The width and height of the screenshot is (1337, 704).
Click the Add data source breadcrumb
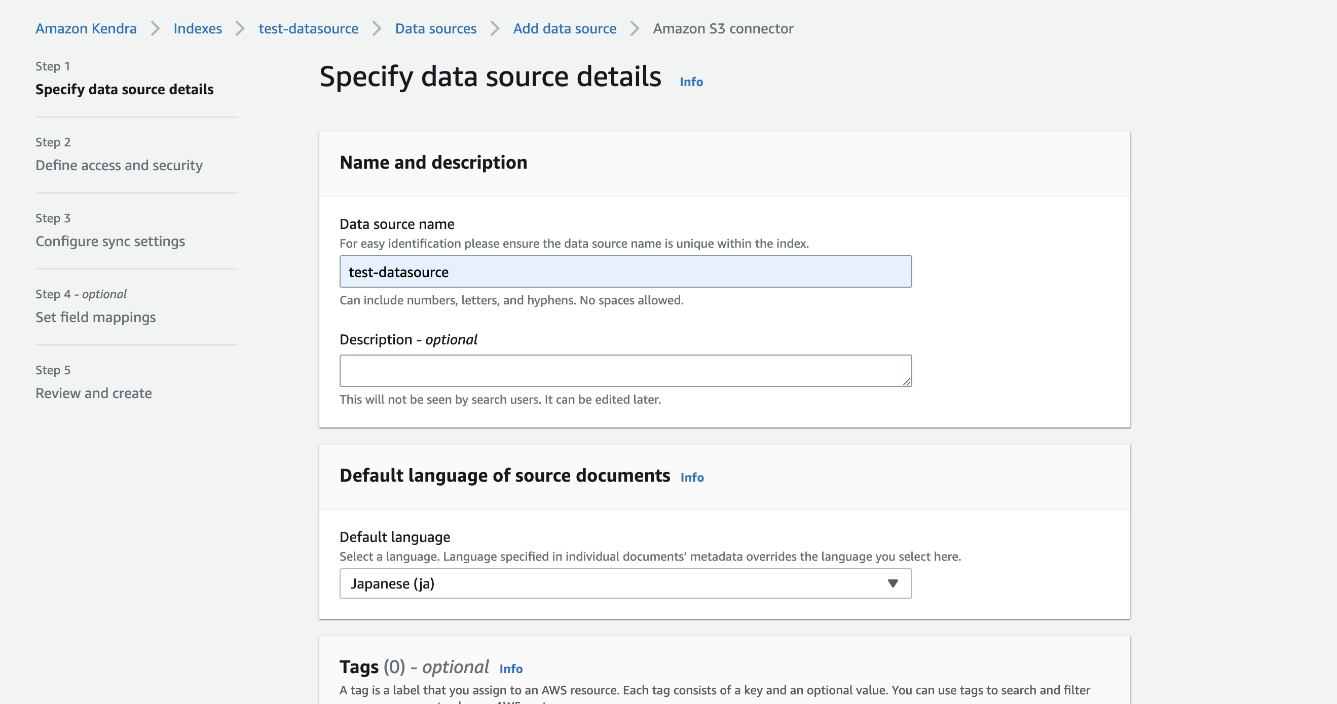(565, 28)
